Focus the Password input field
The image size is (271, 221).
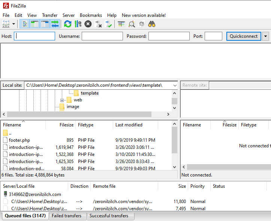click(169, 36)
